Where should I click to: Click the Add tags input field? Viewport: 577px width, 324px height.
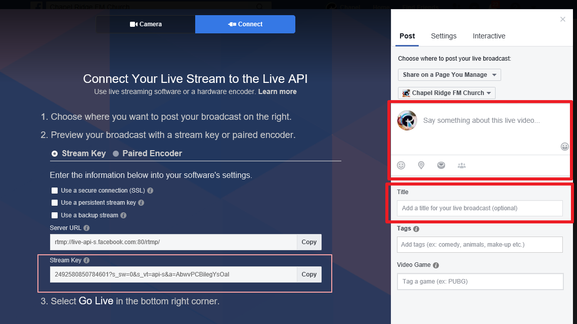pyautogui.click(x=479, y=245)
